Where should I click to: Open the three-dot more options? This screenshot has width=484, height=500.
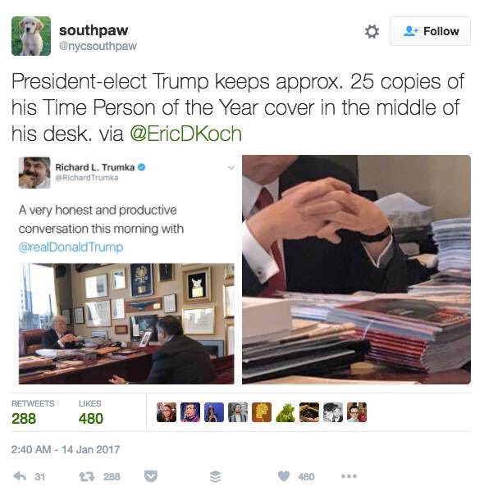[349, 476]
